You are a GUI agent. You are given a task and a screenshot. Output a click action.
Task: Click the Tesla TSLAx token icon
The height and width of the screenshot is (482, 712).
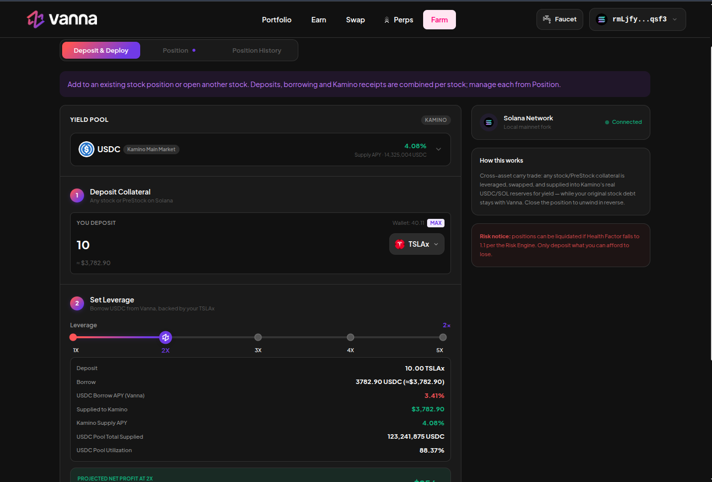click(x=400, y=244)
